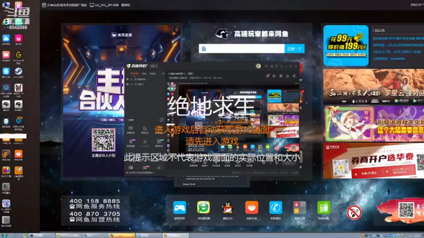Toggle the eye icon of the second source row
Screen dimensions: 424x238
(x=127, y=84)
